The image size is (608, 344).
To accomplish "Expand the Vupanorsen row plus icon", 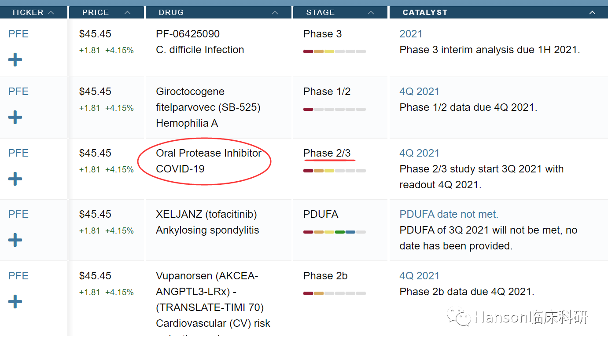I will (x=15, y=302).
